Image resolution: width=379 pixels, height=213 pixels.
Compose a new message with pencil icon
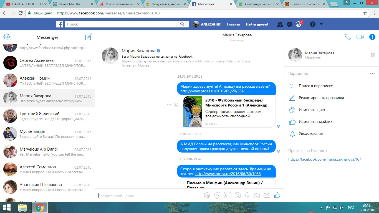pos(89,37)
